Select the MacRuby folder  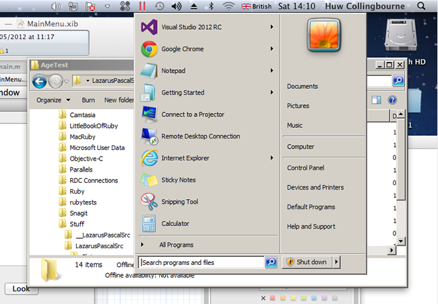pyautogui.click(x=77, y=137)
